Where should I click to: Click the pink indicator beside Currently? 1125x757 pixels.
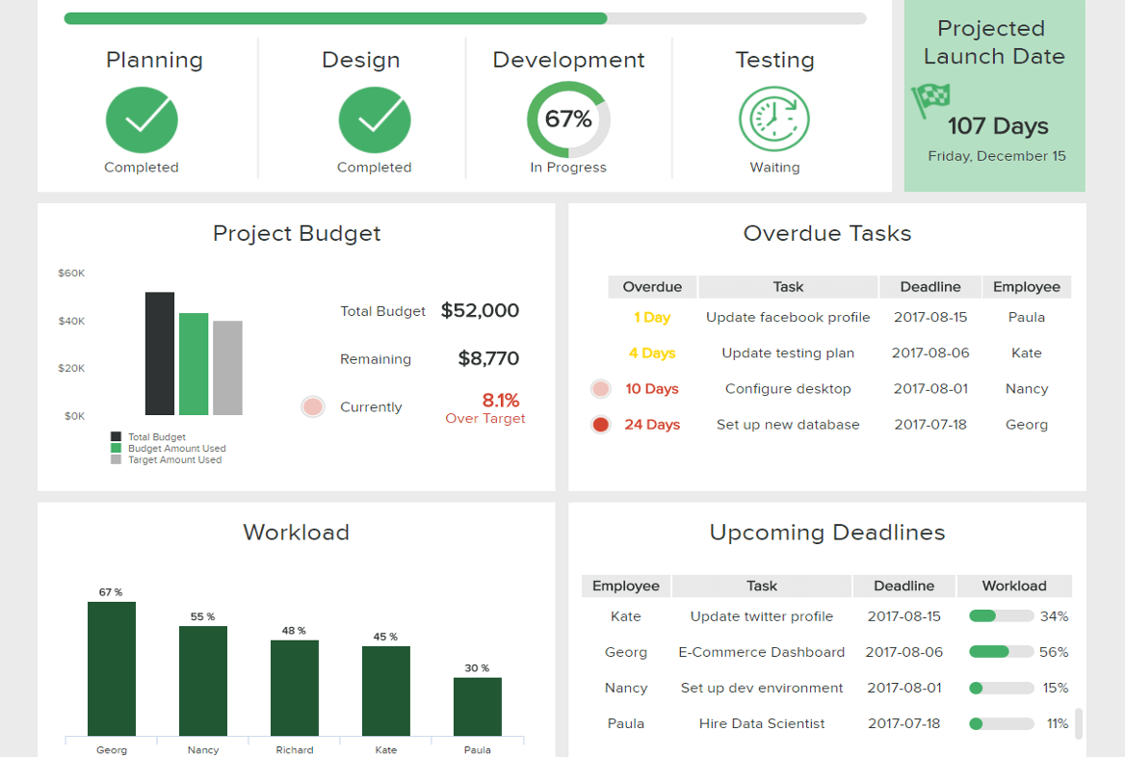(312, 406)
